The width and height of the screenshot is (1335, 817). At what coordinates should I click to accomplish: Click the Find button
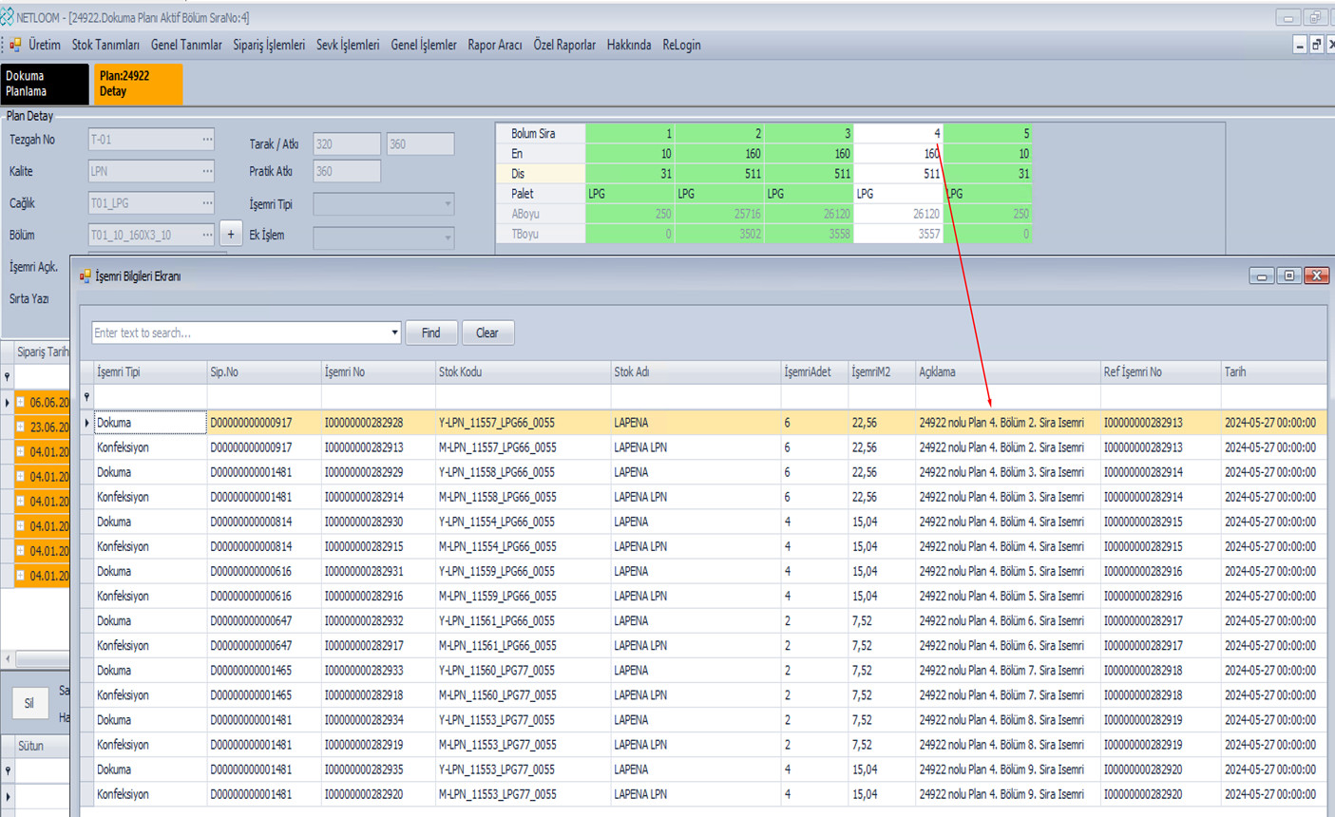[x=431, y=332]
